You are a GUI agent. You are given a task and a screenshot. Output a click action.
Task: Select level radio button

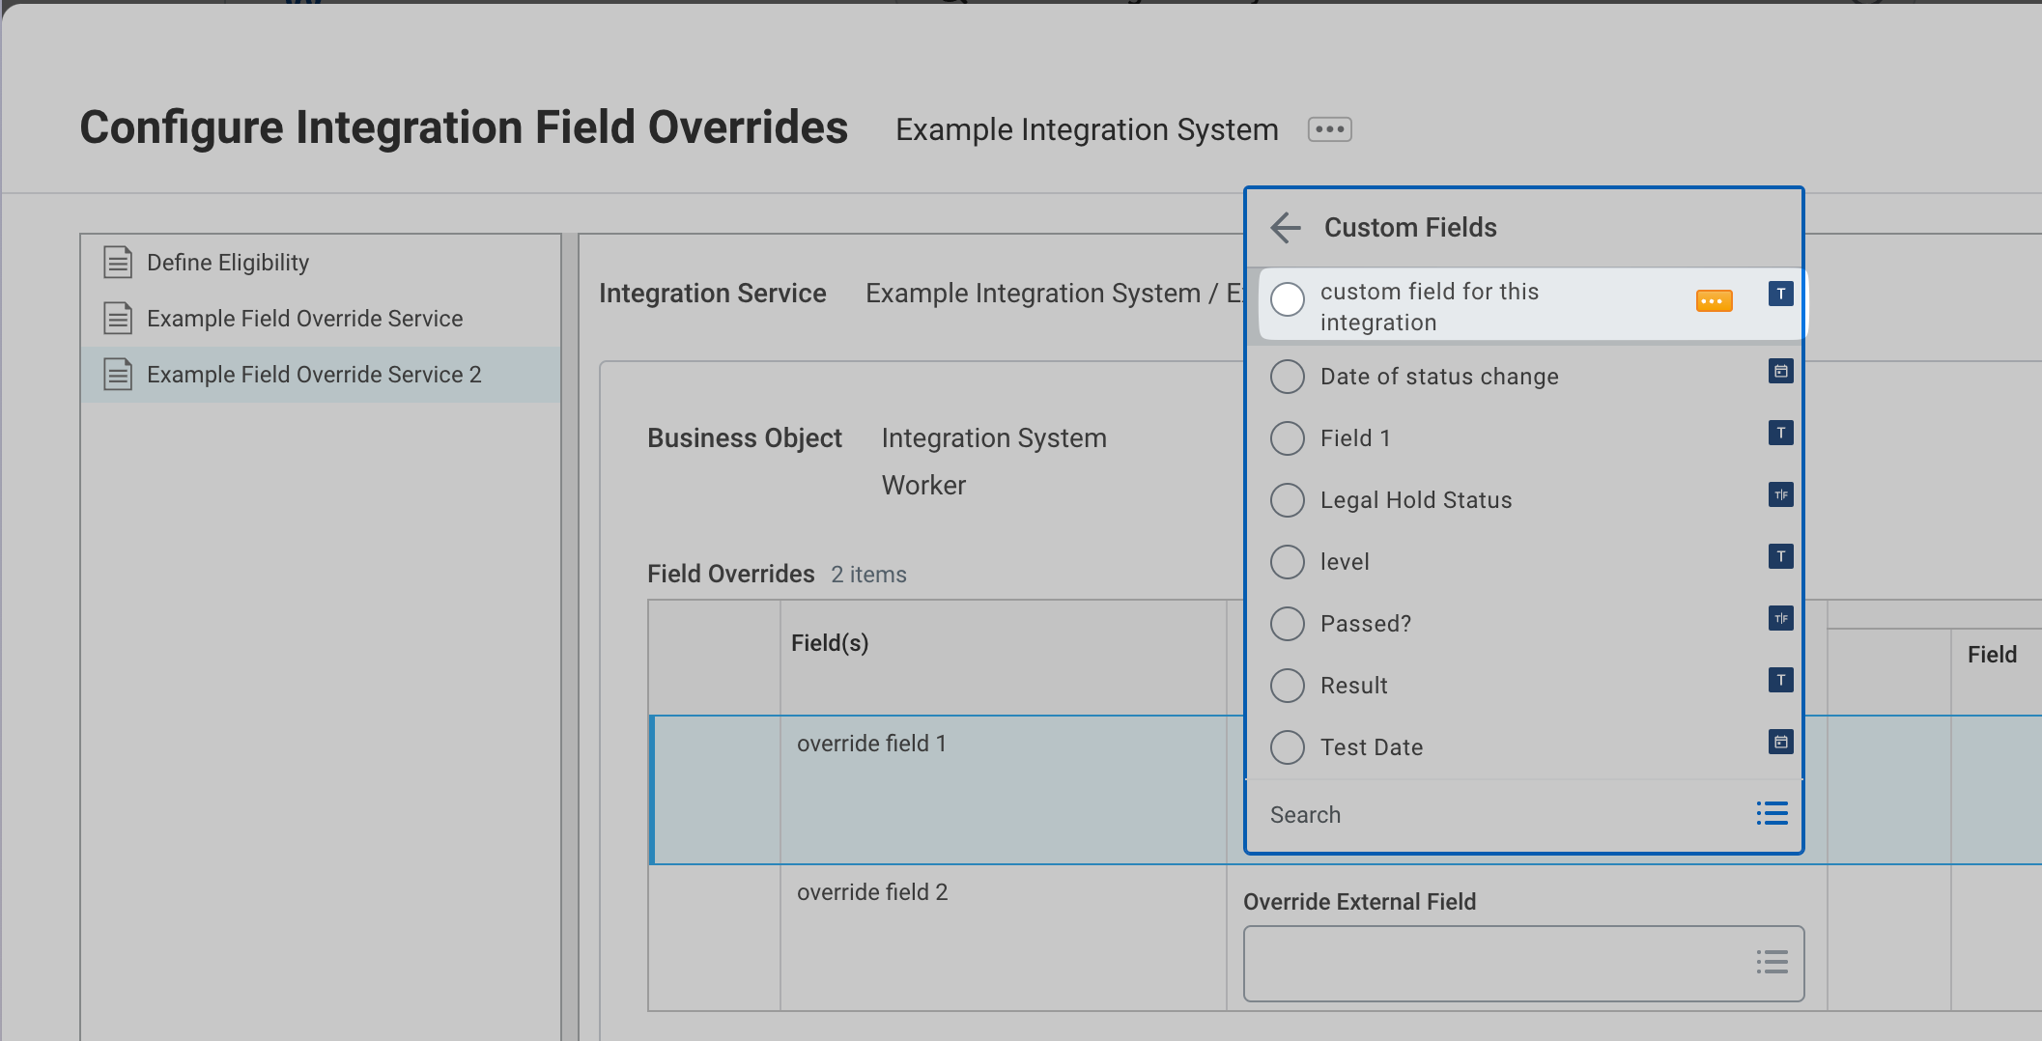click(1287, 562)
